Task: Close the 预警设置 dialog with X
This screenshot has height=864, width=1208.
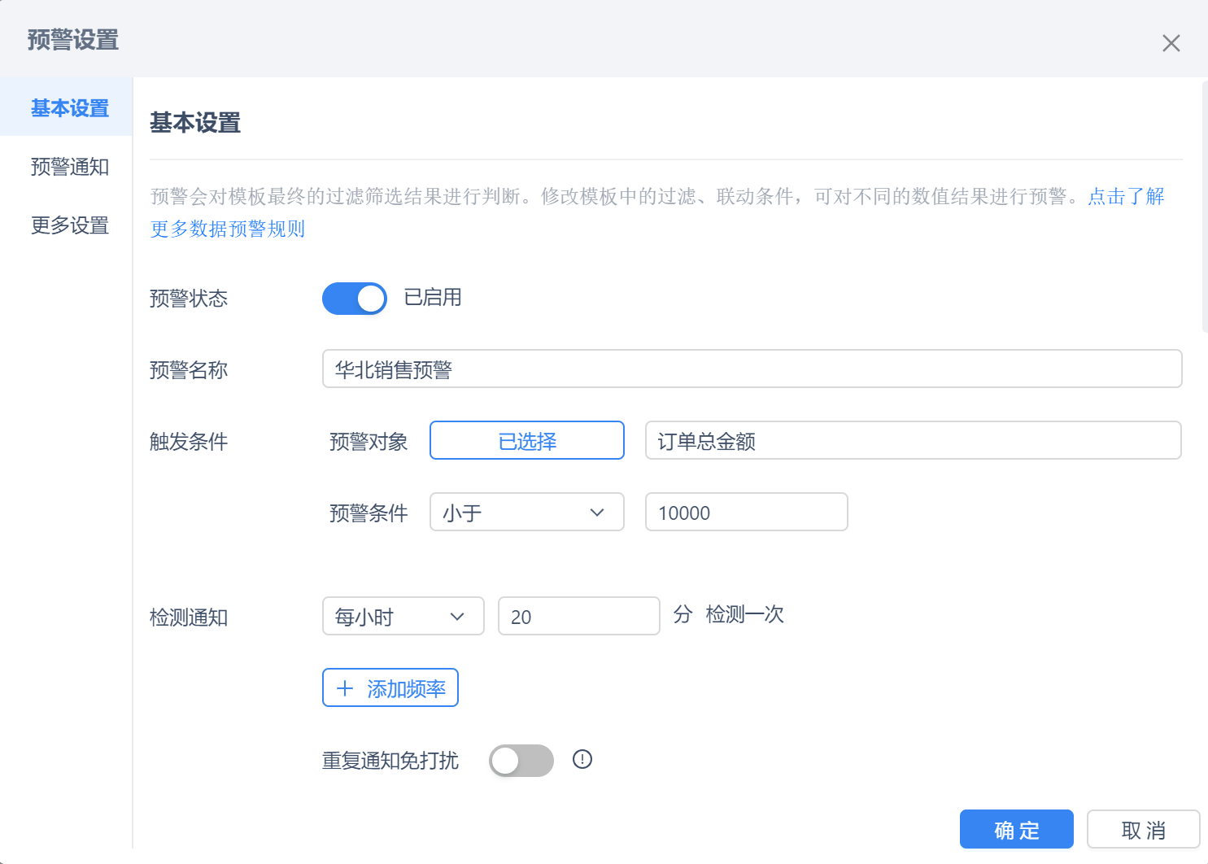Action: [x=1171, y=43]
